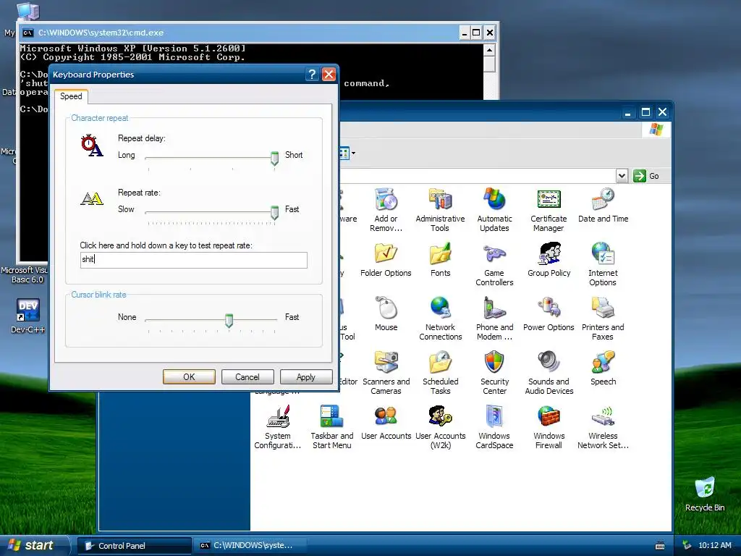Viewport: 741px width, 556px height.
Task: Click cmd window scrollbar up arrow
Action: (489, 50)
